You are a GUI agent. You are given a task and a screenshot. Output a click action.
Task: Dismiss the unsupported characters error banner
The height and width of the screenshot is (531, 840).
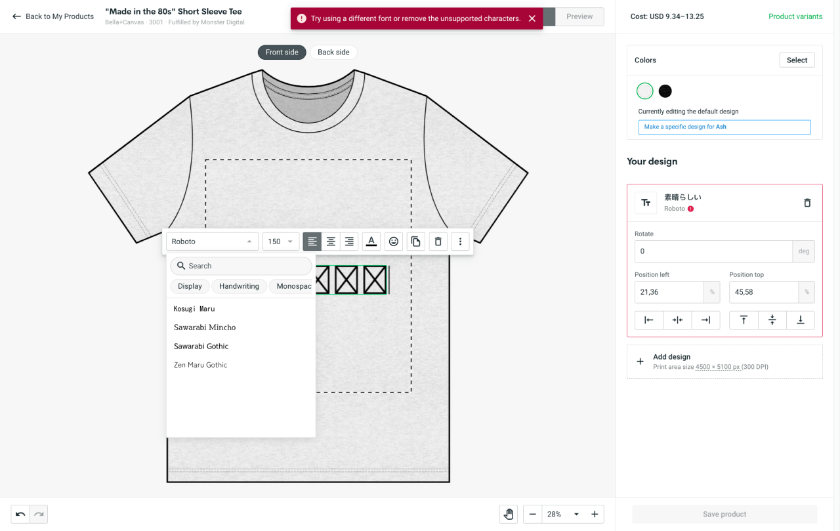pos(532,18)
